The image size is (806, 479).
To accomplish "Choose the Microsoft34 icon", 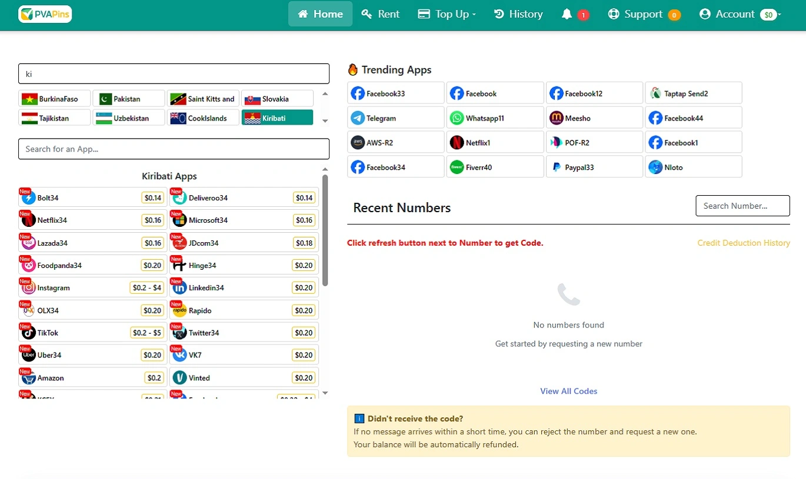I will (x=180, y=220).
